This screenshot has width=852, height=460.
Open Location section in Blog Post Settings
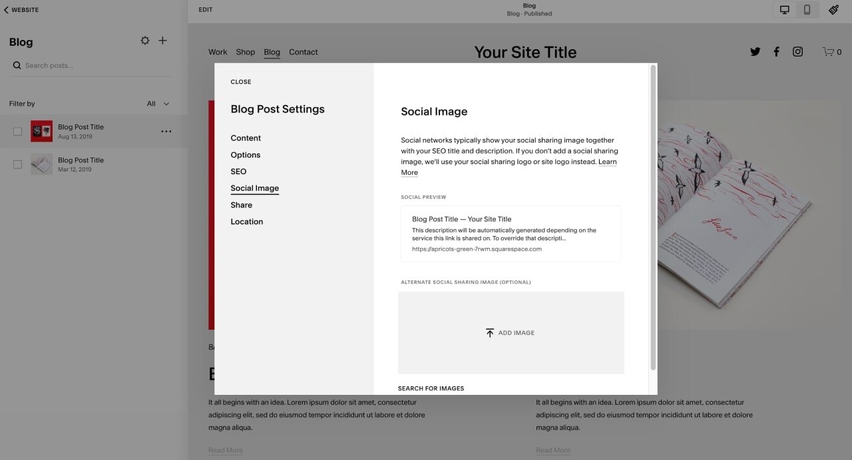247,221
